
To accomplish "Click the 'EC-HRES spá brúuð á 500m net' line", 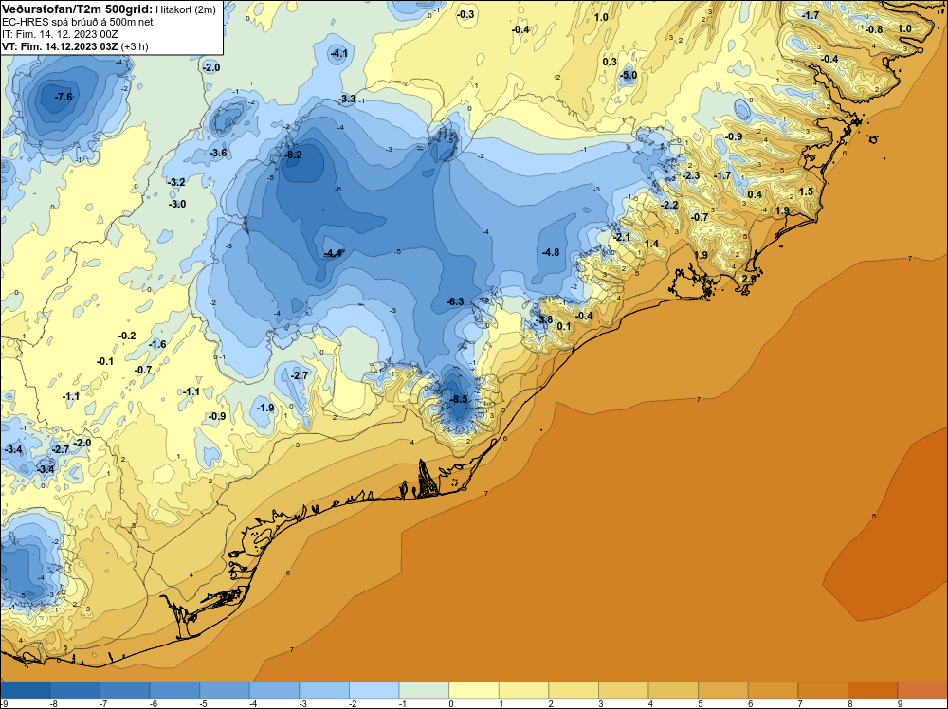I will tap(78, 22).
